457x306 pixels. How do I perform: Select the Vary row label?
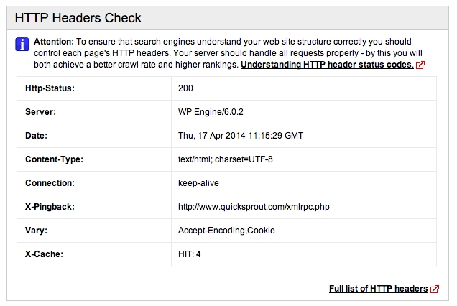[x=36, y=231]
